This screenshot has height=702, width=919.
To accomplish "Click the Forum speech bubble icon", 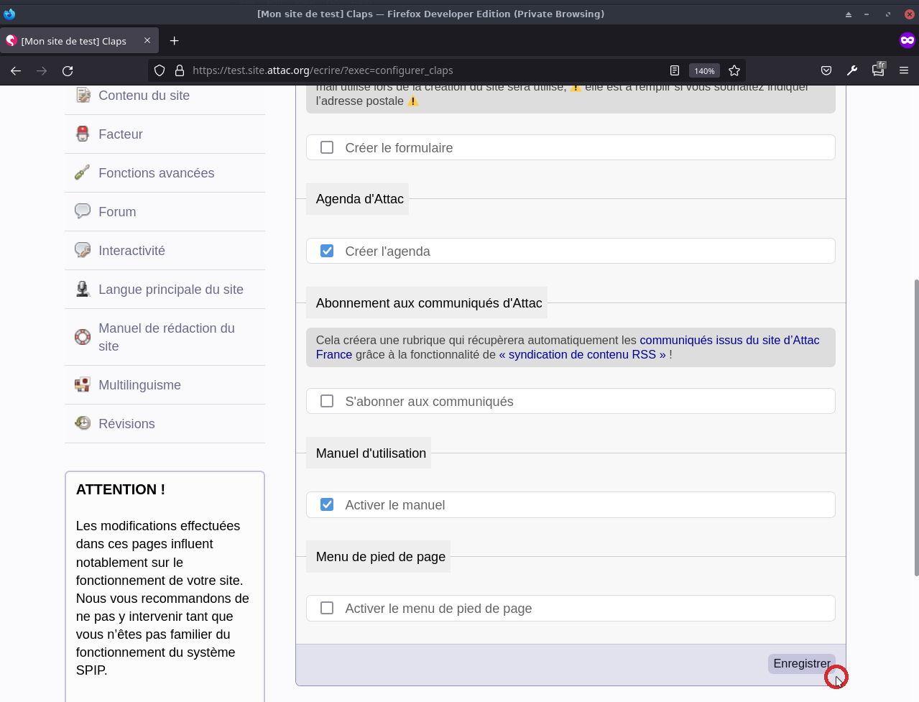I will coord(83,211).
